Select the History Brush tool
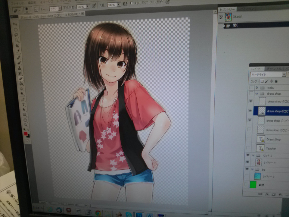The image size is (289, 217). coord(20,73)
